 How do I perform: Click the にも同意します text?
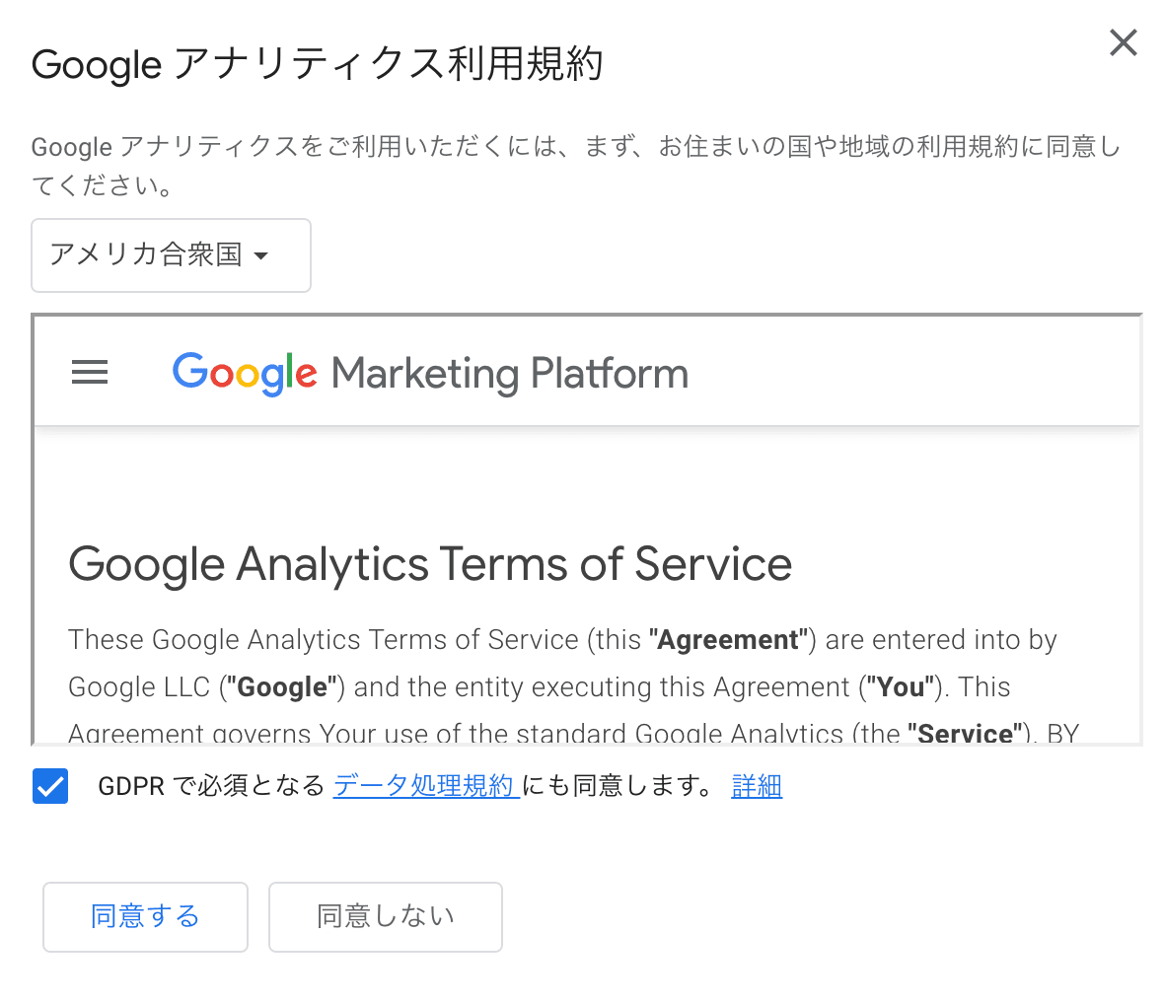point(618,786)
